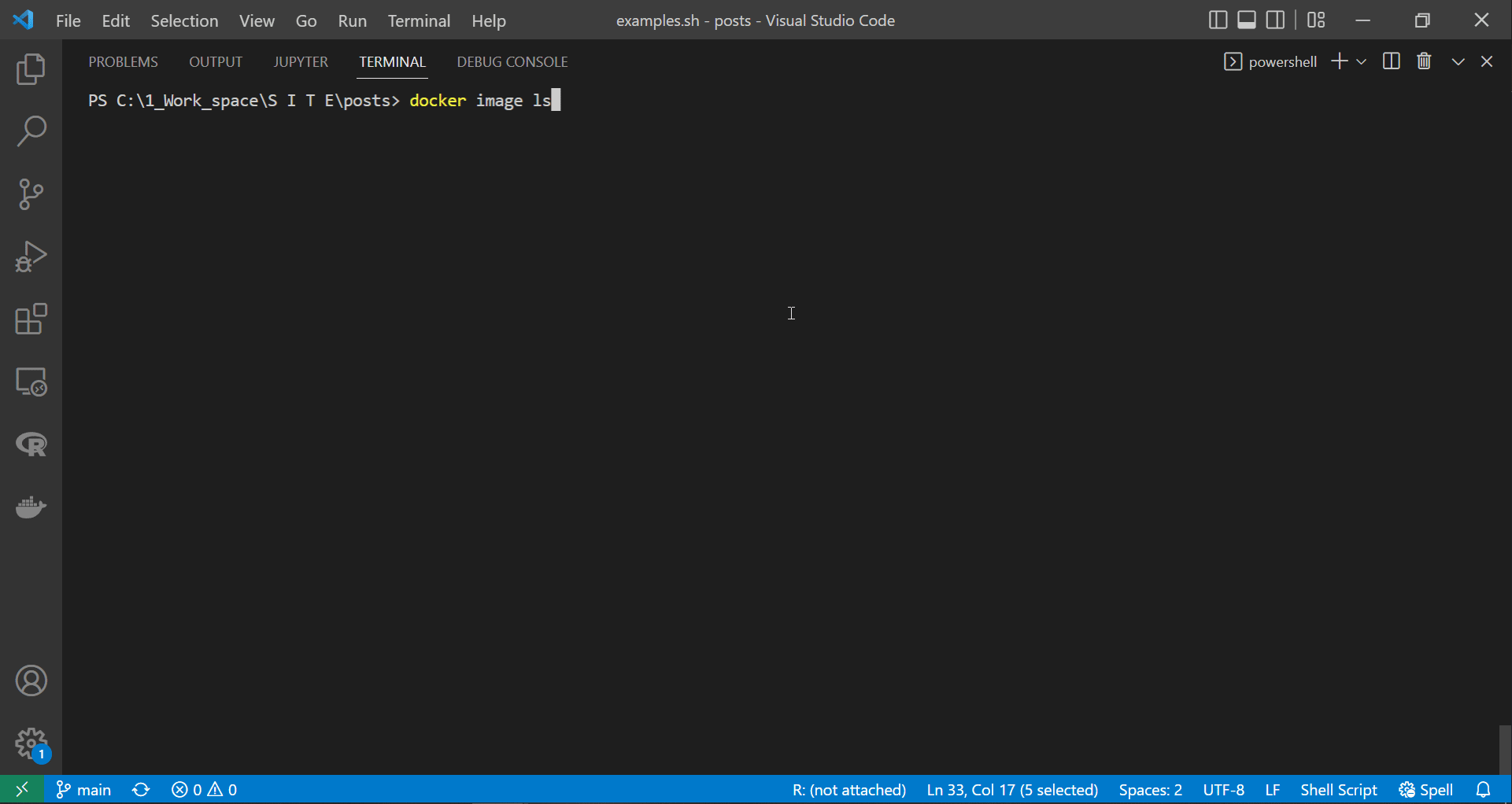
Task: Toggle the panel visibility
Action: click(1246, 20)
